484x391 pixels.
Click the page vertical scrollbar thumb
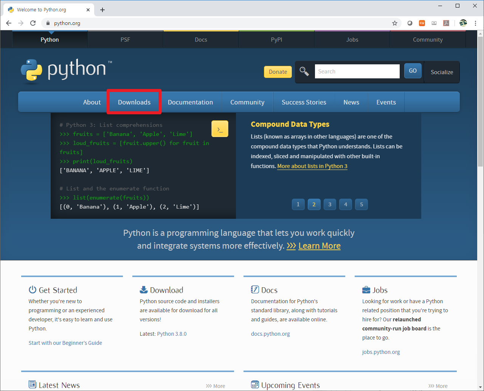point(480,101)
